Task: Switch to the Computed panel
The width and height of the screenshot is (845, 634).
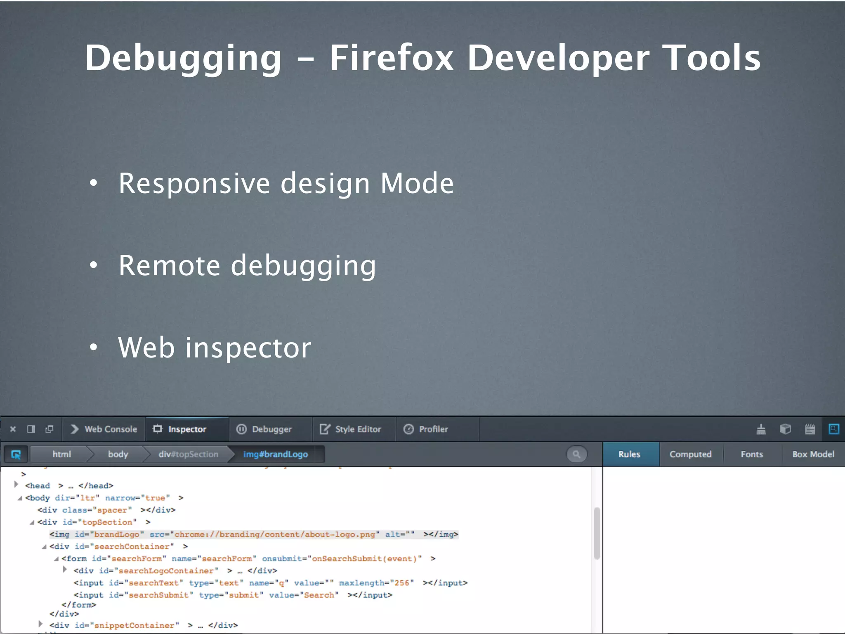Action: tap(690, 454)
